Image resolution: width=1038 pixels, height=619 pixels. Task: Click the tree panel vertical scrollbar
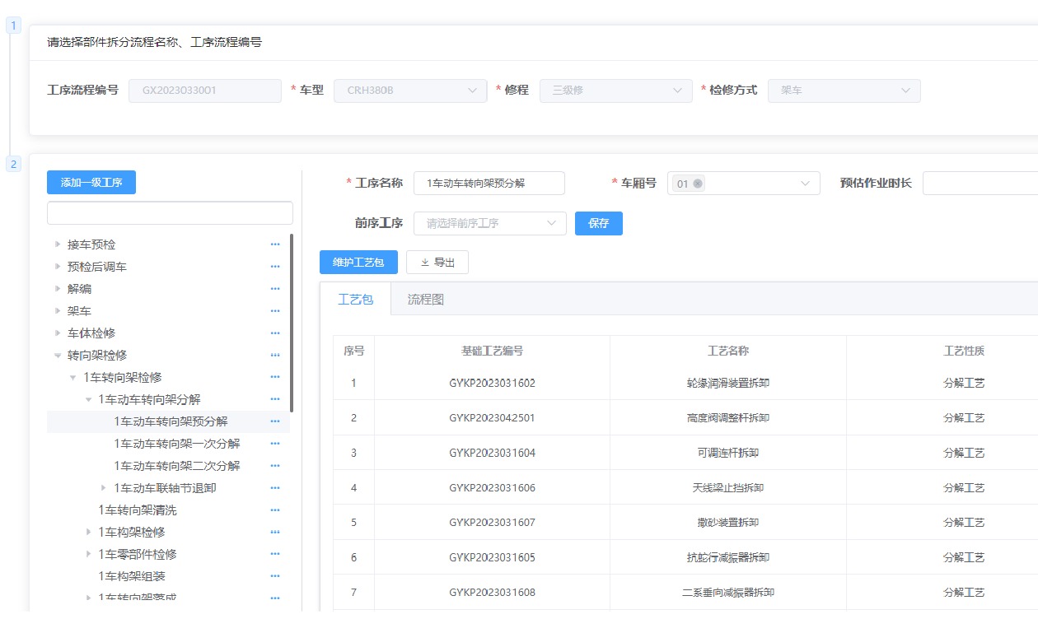pos(292,323)
